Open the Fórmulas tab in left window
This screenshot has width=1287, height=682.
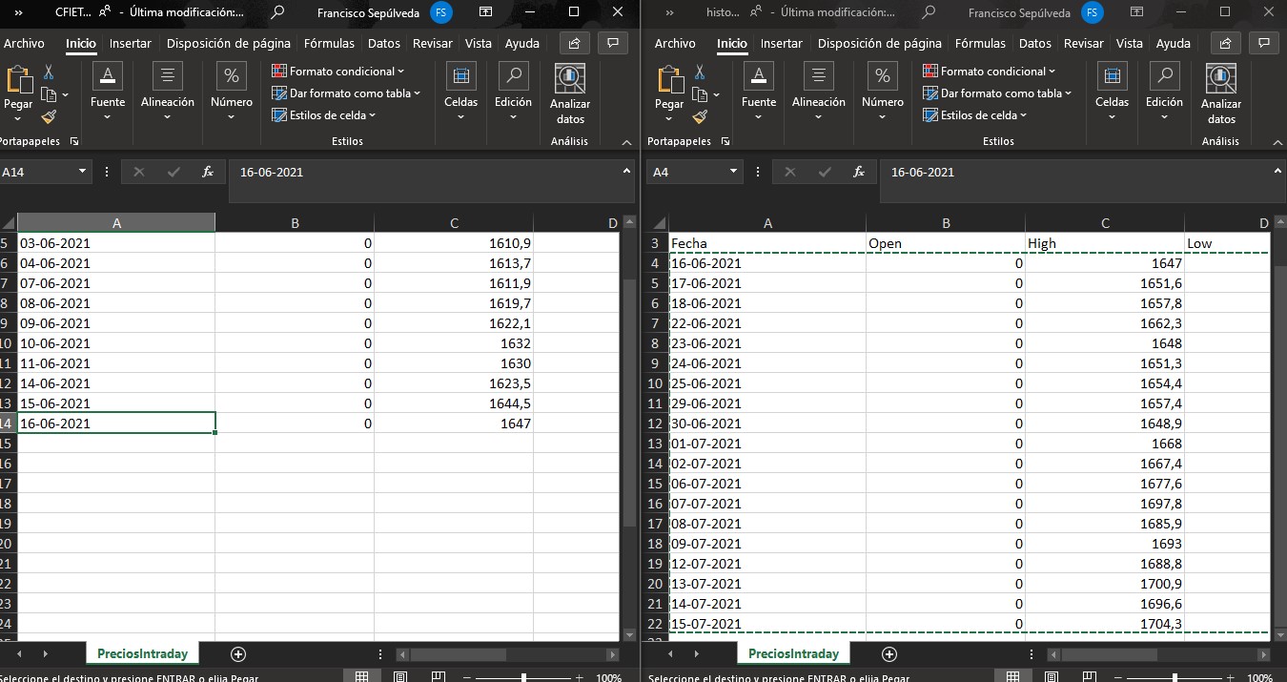(329, 43)
